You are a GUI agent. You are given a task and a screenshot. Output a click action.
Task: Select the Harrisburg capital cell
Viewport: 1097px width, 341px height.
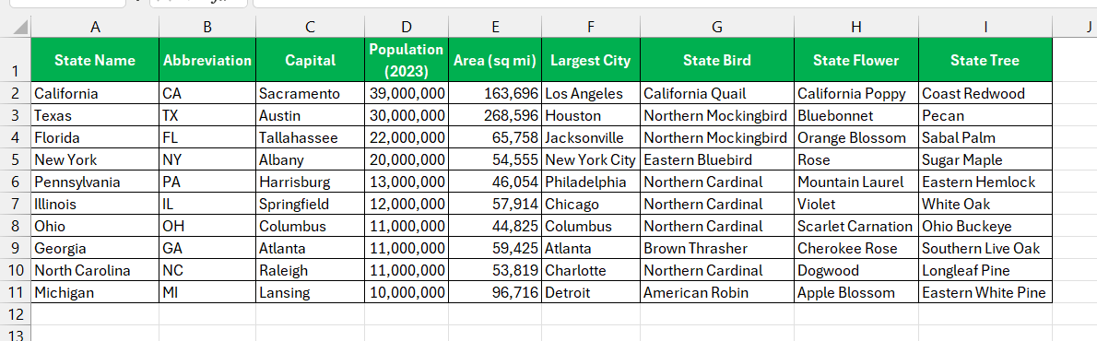click(x=310, y=182)
